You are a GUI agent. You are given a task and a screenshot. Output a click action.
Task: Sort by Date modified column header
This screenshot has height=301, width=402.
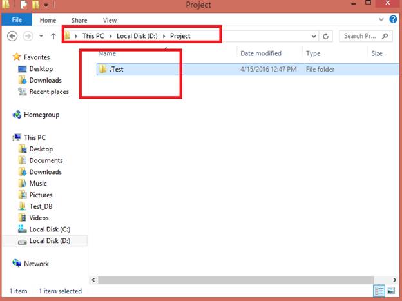[261, 53]
